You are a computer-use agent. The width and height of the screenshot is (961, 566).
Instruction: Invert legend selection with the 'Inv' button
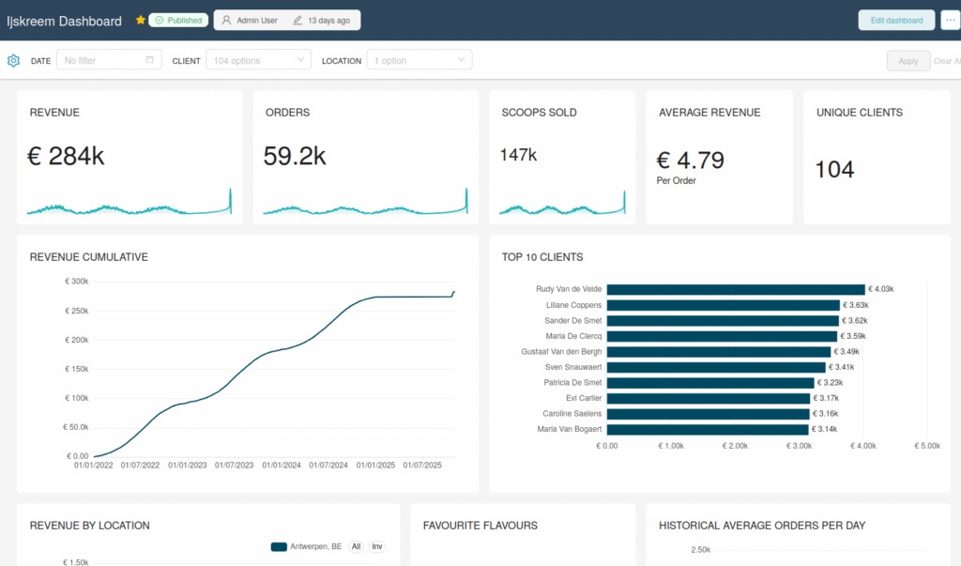[x=376, y=546]
